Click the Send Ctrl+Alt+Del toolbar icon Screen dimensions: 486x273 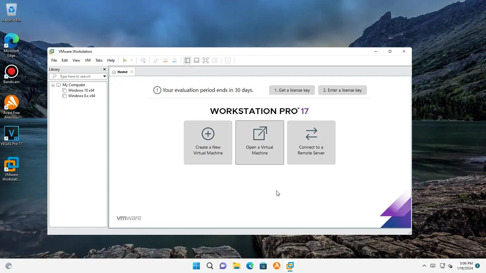(143, 60)
